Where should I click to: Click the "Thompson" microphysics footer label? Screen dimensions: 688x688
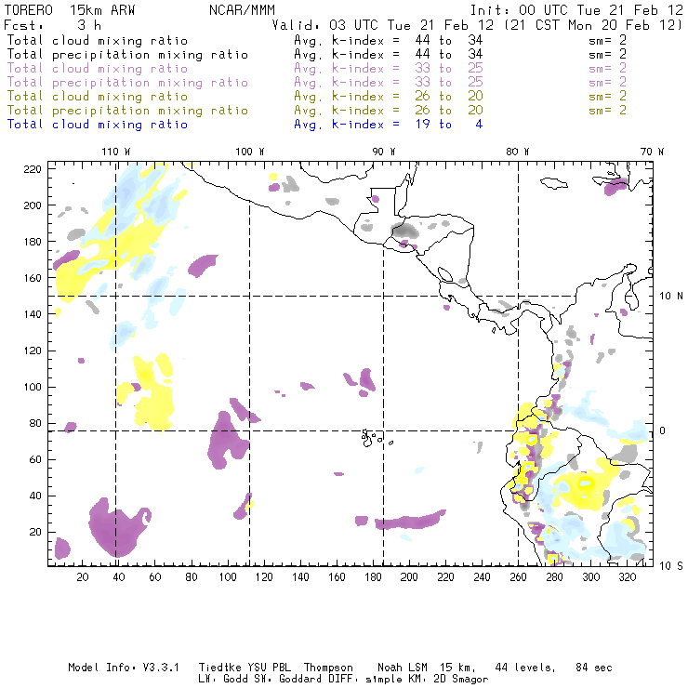pyautogui.click(x=328, y=668)
